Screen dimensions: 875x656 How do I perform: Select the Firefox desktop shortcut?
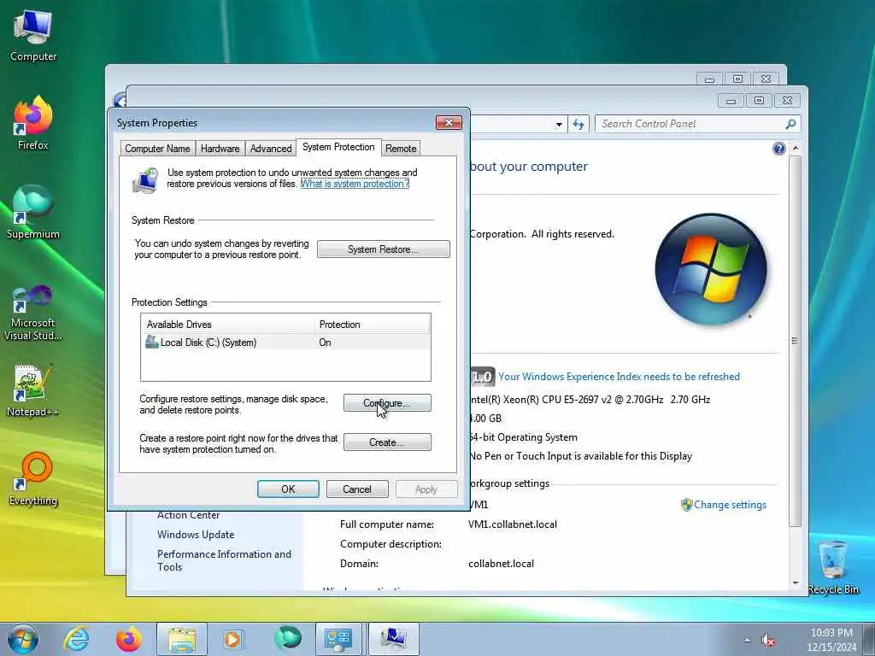pos(33,123)
